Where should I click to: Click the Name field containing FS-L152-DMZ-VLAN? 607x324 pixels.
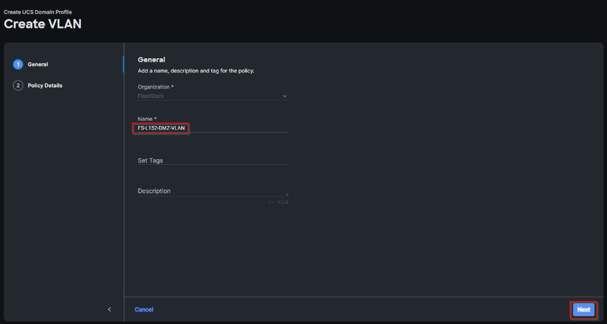coord(212,127)
